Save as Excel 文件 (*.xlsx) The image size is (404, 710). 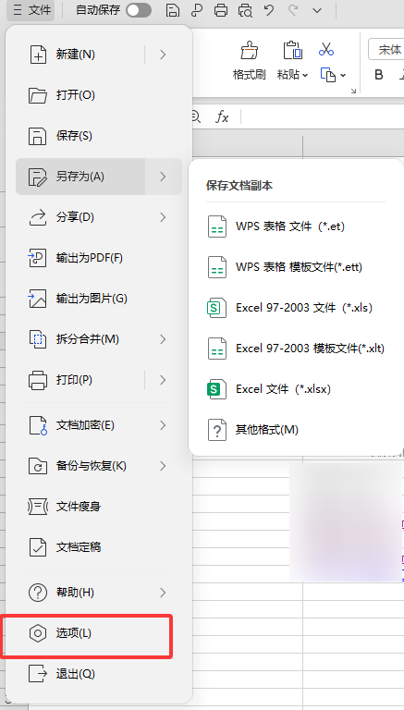[x=296, y=389]
